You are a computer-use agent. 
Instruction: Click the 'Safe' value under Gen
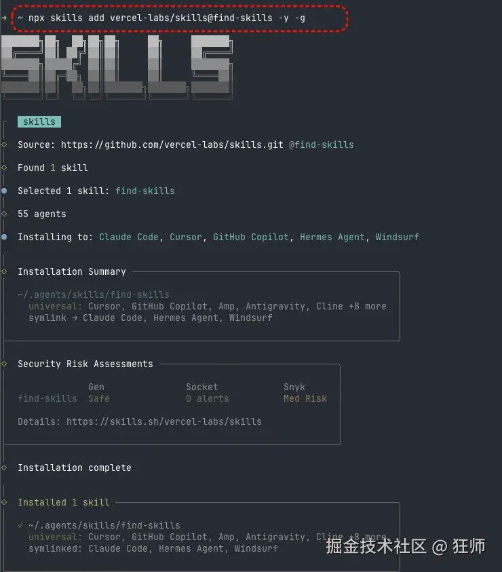[99, 398]
